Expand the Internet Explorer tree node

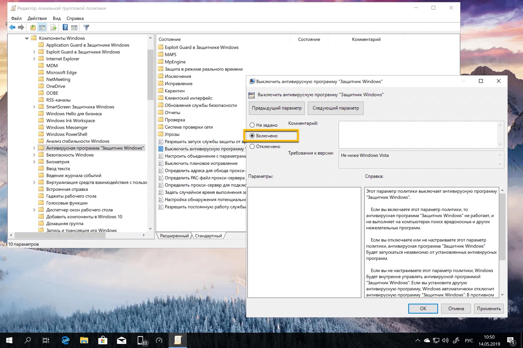34,58
